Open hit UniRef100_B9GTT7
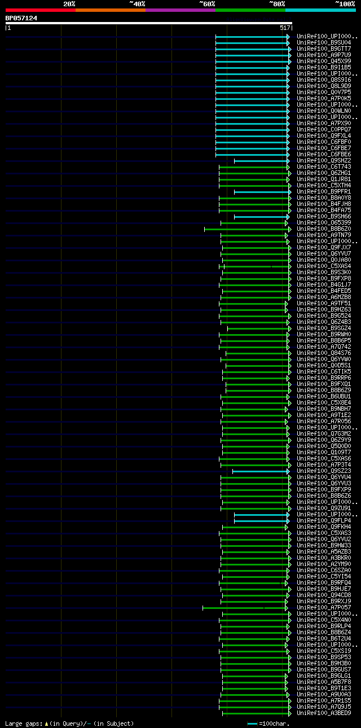The width and height of the screenshot is (361, 728). 324,49
